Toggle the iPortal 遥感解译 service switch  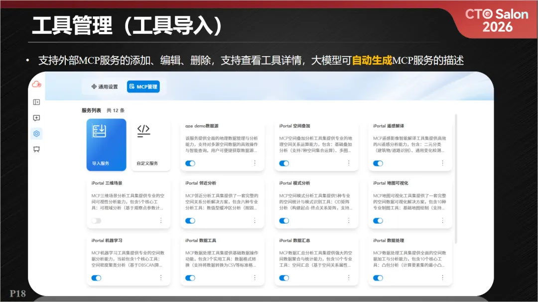(378, 163)
